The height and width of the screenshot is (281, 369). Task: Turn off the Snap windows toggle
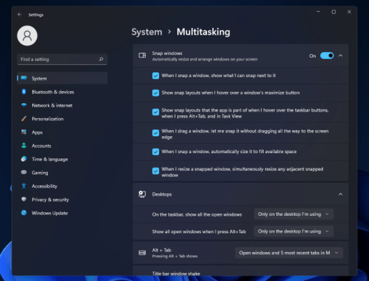click(327, 56)
